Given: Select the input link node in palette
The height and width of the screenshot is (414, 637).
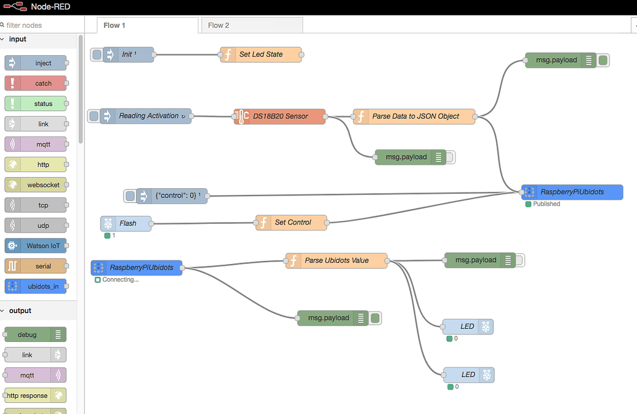Looking at the screenshot, I should (x=36, y=124).
